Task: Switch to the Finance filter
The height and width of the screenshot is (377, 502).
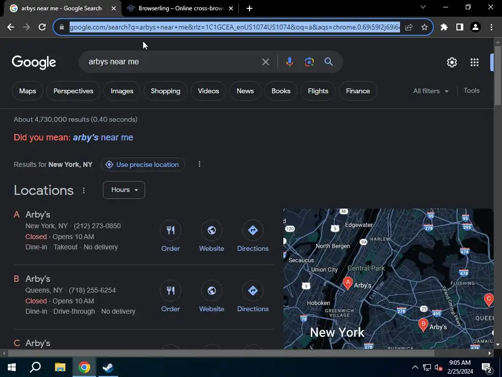Action: point(358,91)
